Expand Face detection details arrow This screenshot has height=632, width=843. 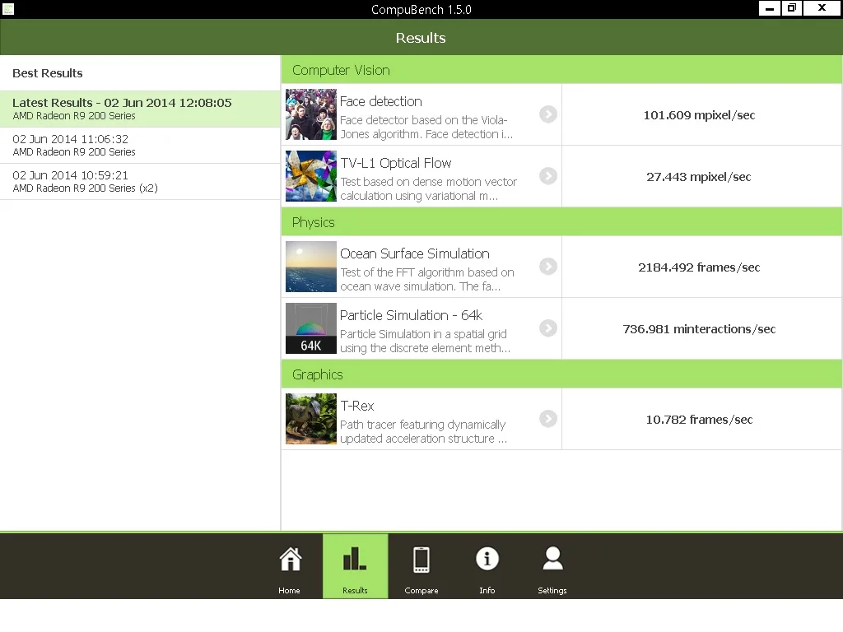click(x=547, y=114)
